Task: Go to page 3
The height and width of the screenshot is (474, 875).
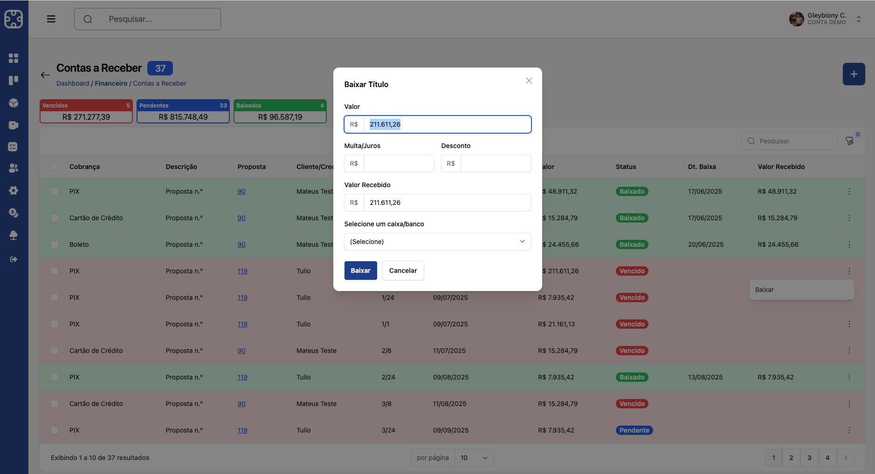Action: [x=809, y=458]
